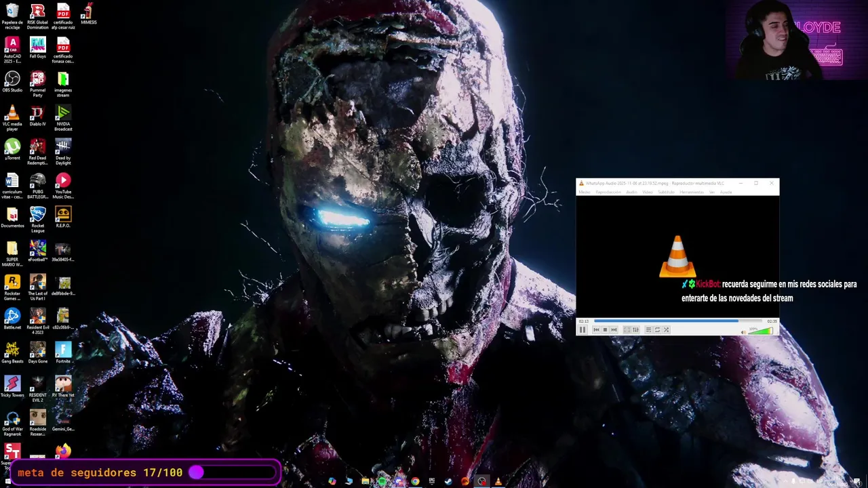Open Spotify from the taskbar
The height and width of the screenshot is (488, 868).
382,481
